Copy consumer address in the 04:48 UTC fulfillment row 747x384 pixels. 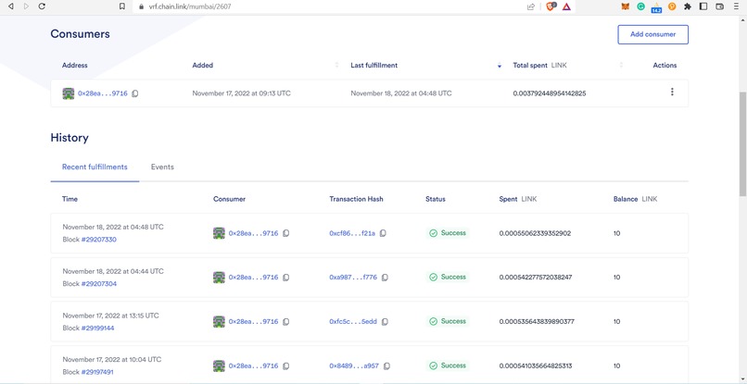point(285,233)
